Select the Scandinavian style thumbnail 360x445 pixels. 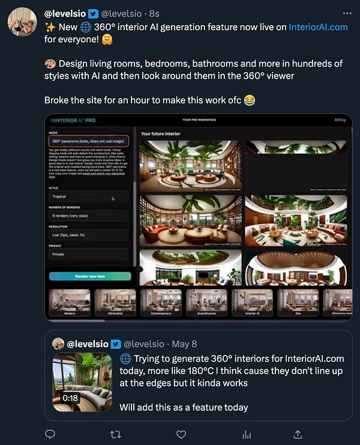(206, 302)
